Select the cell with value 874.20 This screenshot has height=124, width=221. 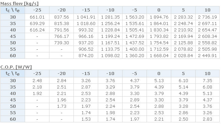86,56
